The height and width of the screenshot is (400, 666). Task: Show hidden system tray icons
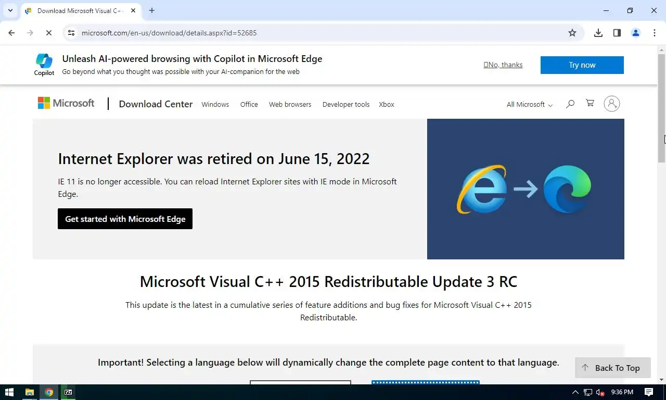[575, 392]
